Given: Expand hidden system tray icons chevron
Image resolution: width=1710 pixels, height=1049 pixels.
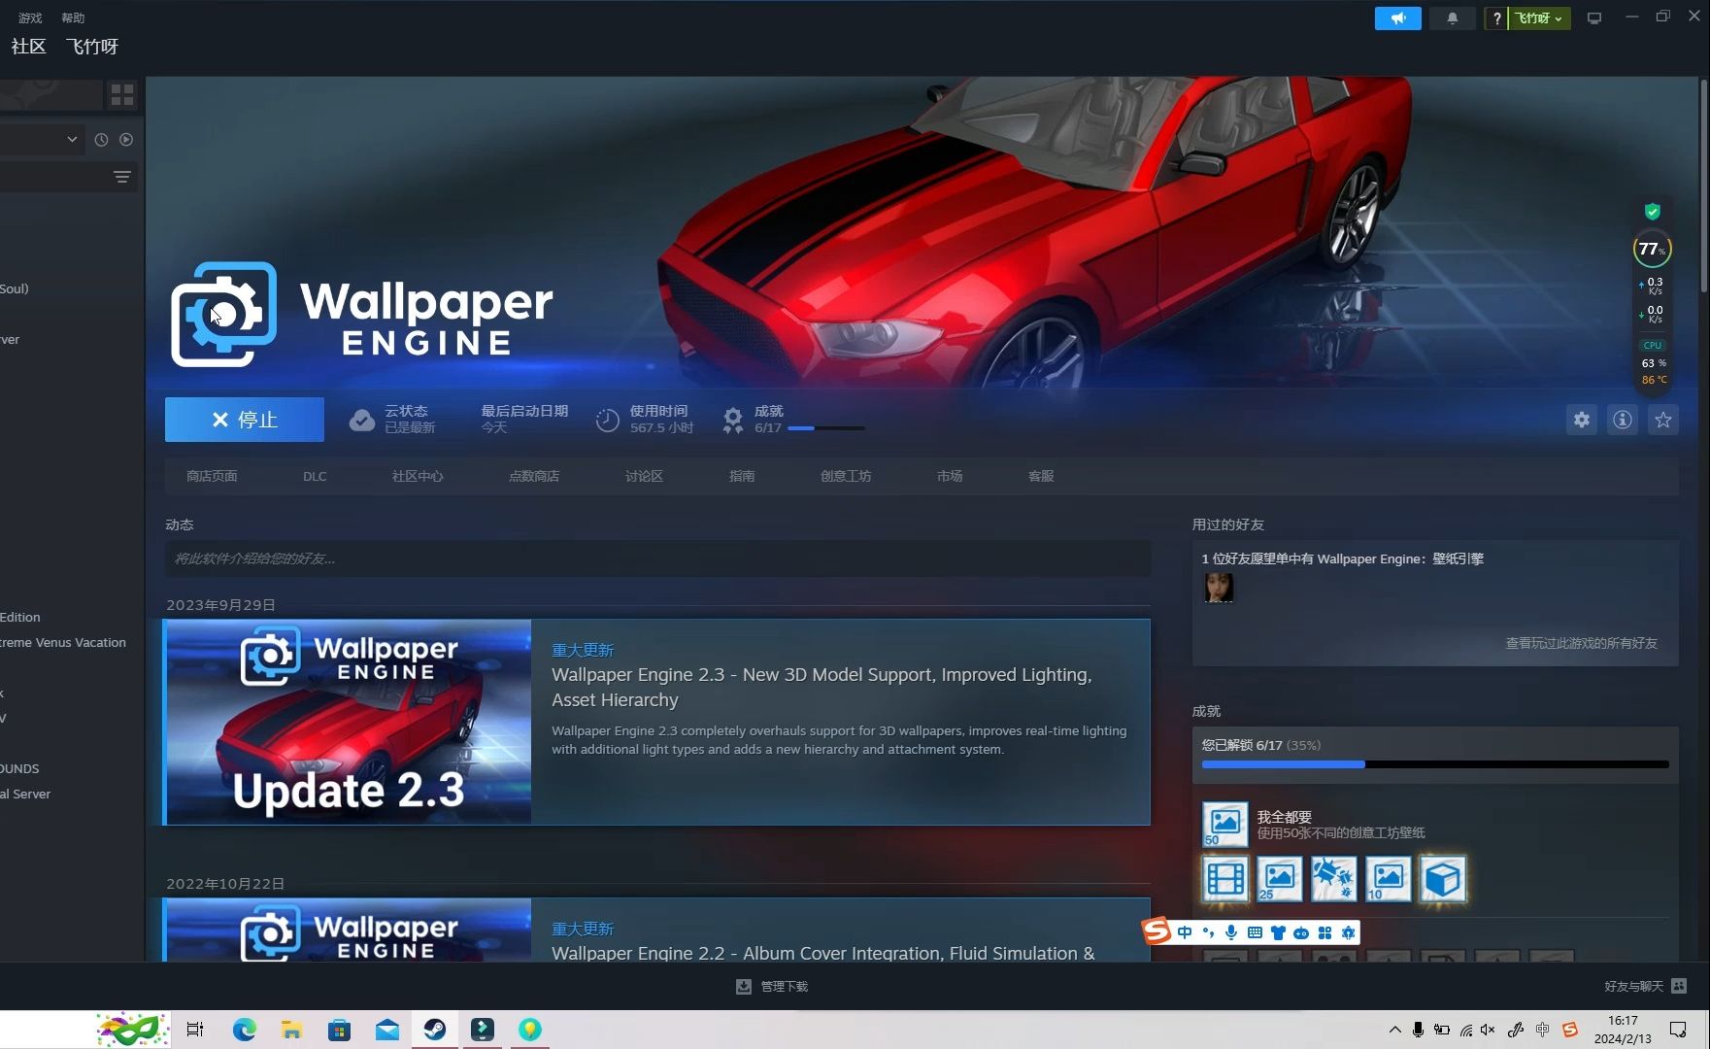Looking at the screenshot, I should tap(1395, 1030).
